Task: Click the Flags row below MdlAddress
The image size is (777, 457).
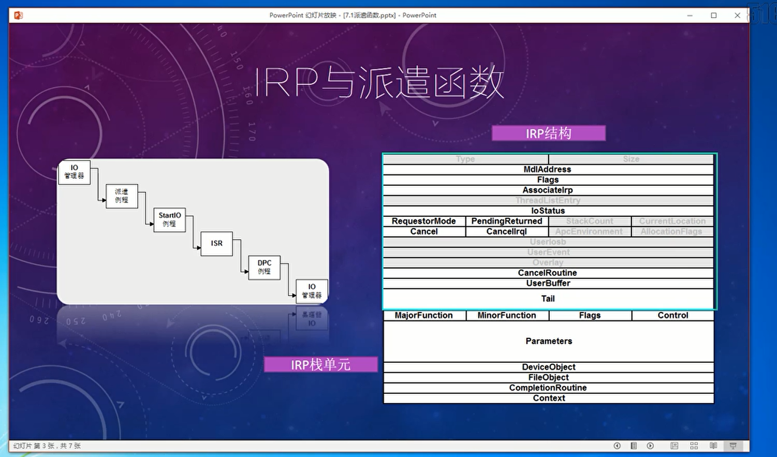Action: 548,180
